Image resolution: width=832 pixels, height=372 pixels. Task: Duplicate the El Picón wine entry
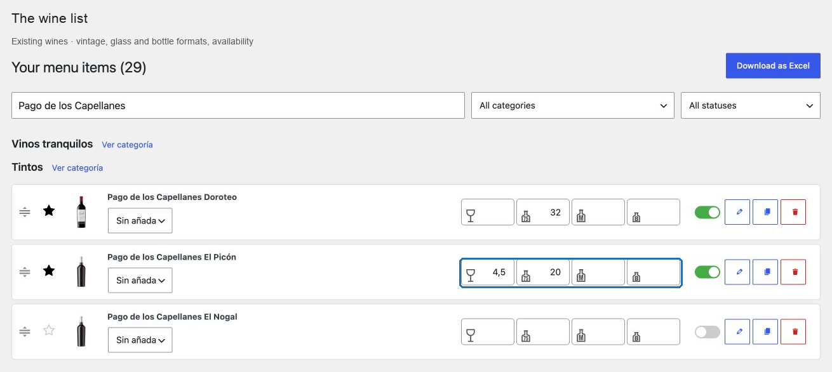765,272
